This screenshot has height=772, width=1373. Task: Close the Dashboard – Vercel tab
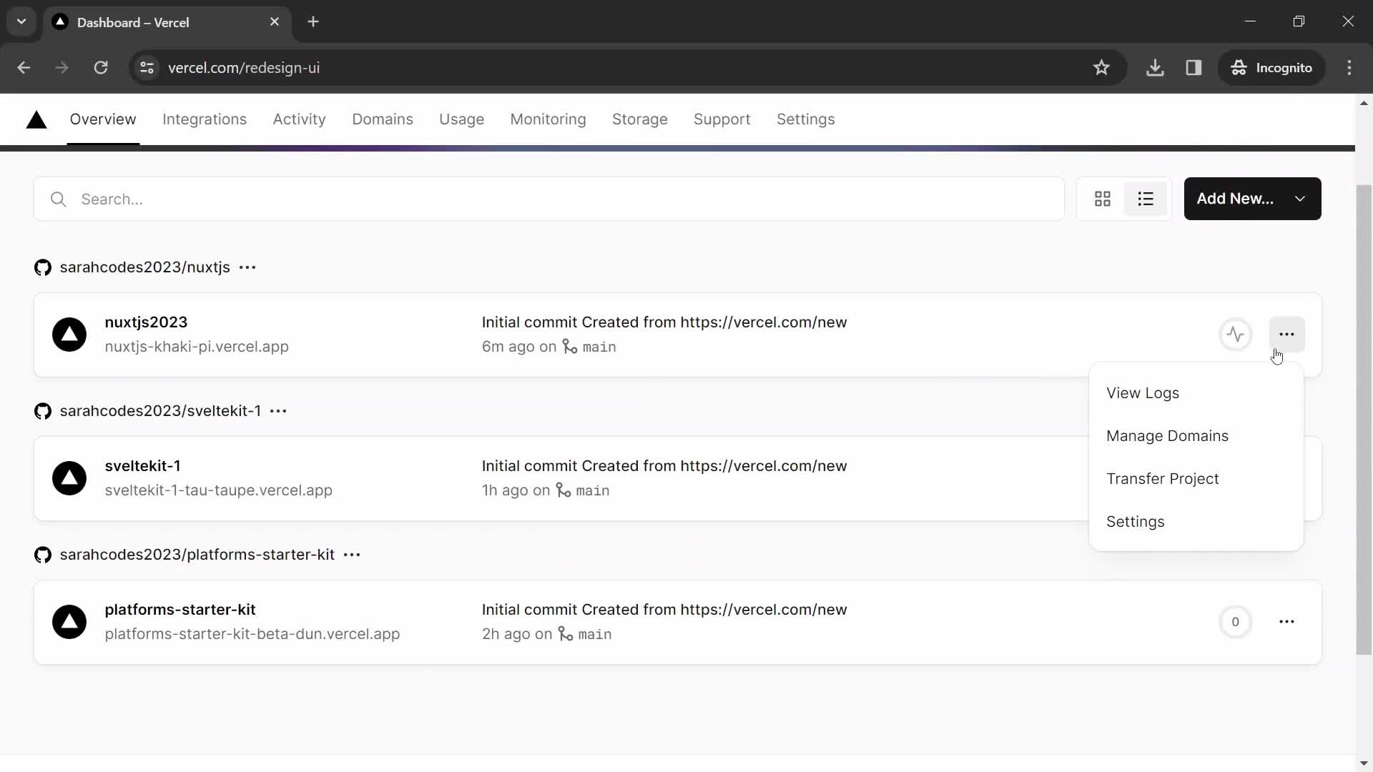[275, 22]
